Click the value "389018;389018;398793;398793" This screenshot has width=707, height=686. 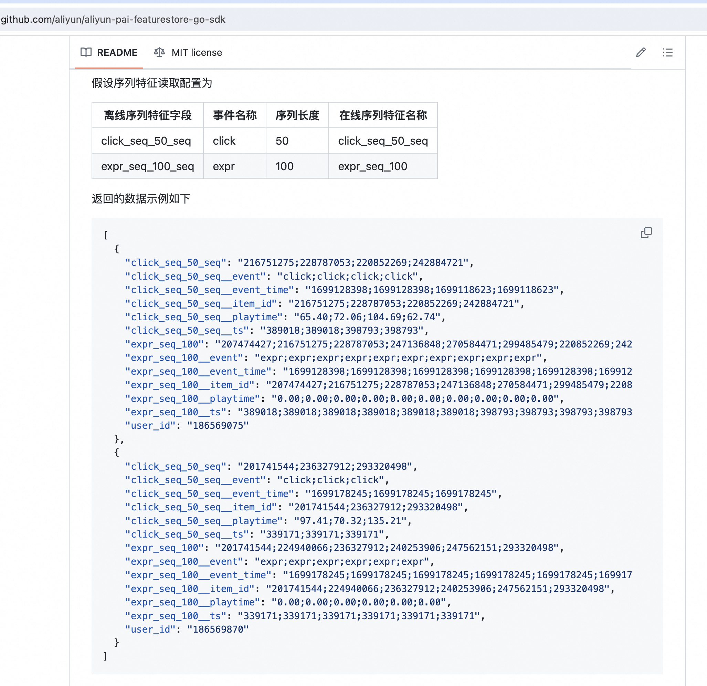341,331
